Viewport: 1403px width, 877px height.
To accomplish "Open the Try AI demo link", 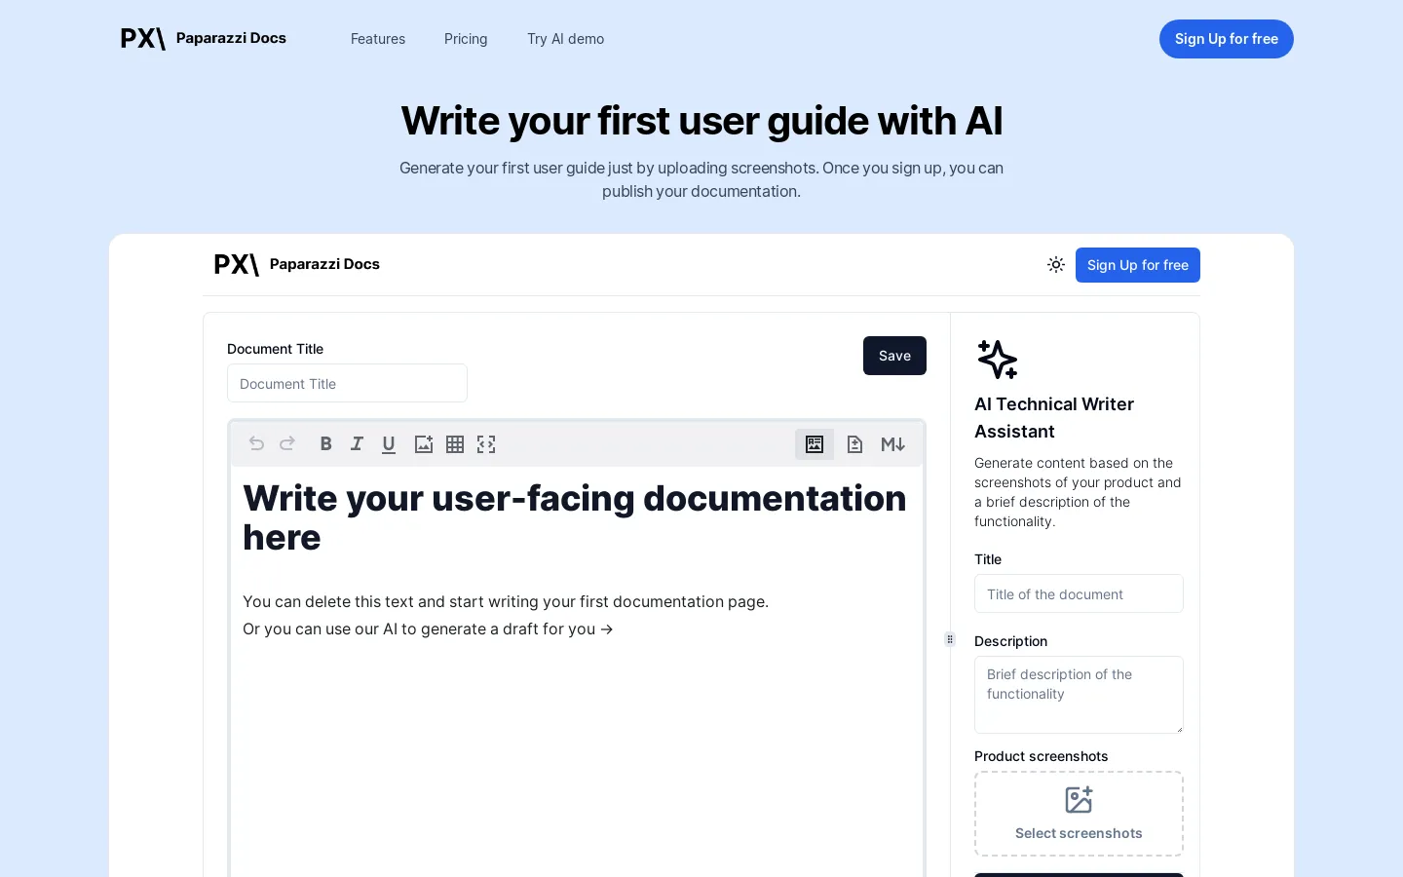I will click(x=566, y=39).
